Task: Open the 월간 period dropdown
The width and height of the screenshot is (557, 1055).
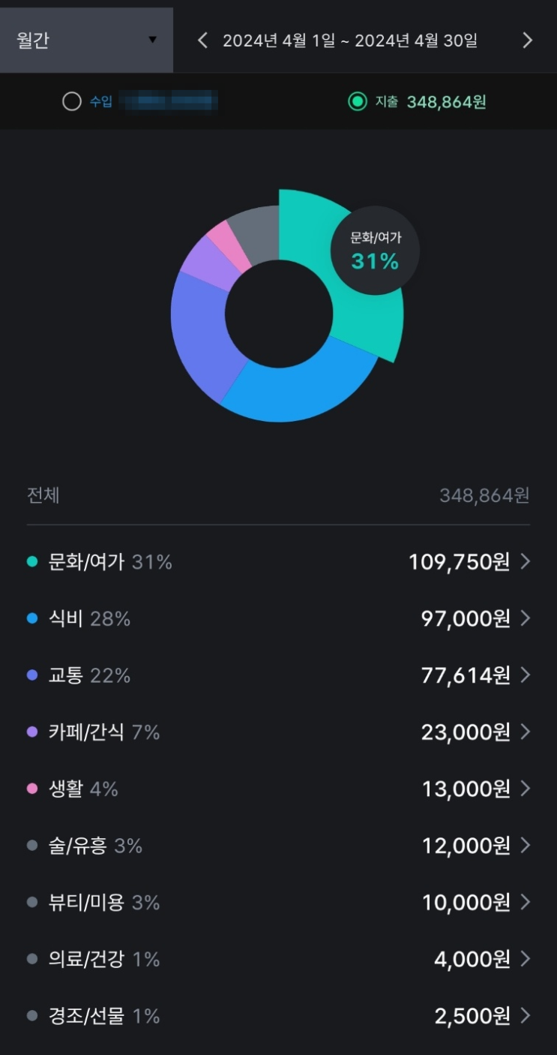Action: 86,40
